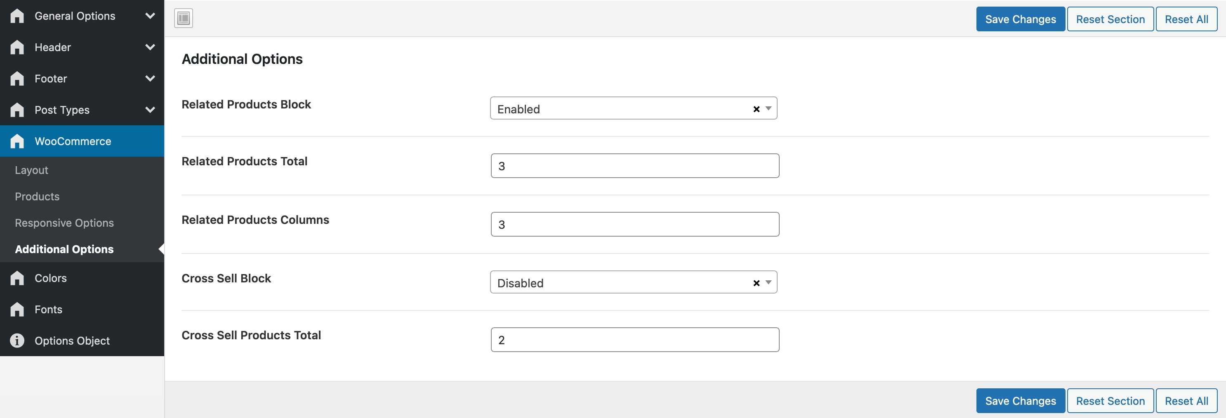This screenshot has height=418, width=1226.
Task: Click the Header home icon
Action: [x=17, y=47]
